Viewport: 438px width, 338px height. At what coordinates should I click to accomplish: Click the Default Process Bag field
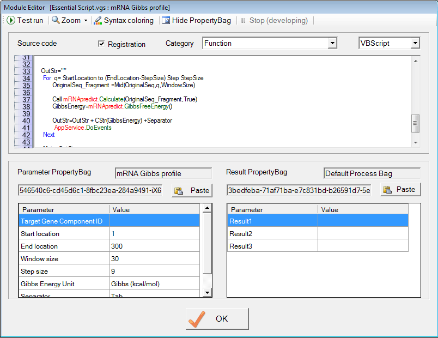pos(372,173)
